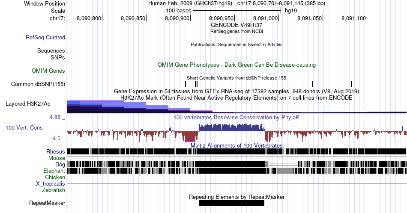Click Repeating Elements by RepeatMasker title
The image size is (407, 213).
coord(236,197)
